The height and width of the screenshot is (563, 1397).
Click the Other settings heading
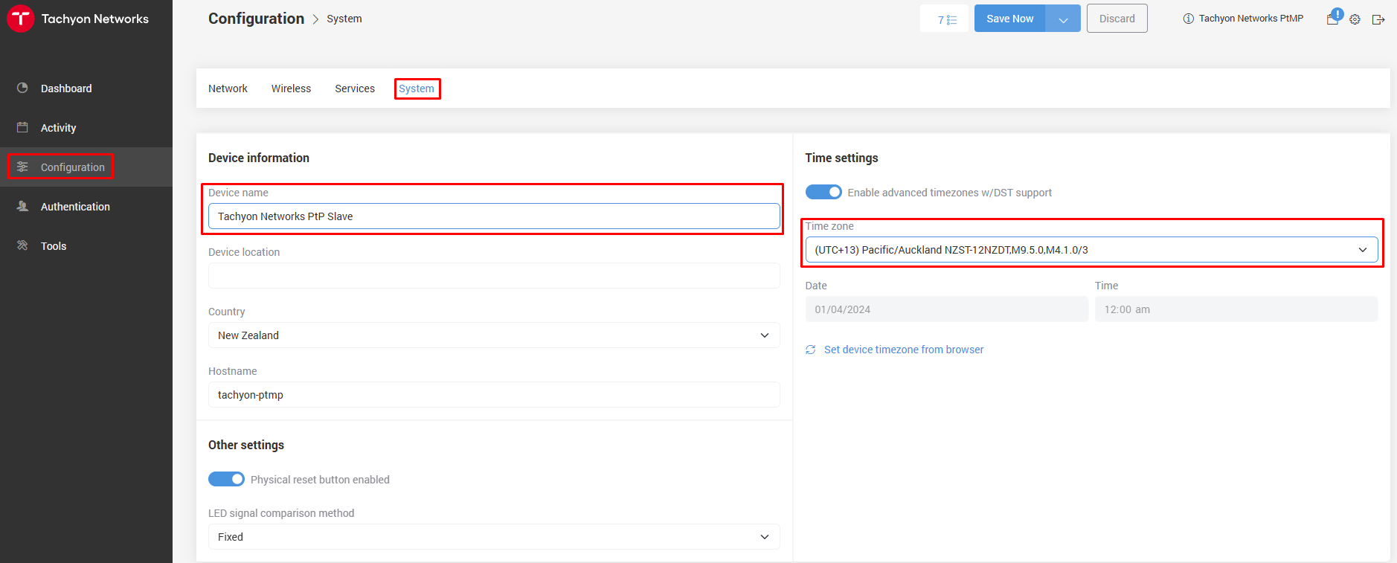tap(246, 445)
